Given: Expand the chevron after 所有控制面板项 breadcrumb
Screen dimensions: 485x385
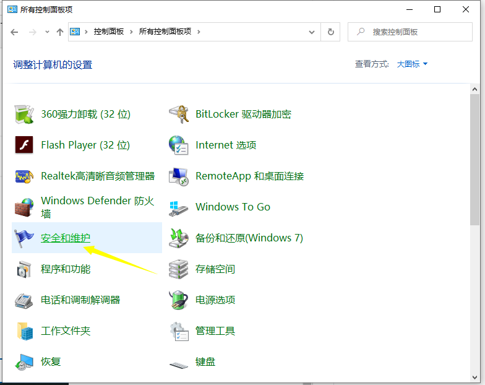Looking at the screenshot, I should (199, 32).
